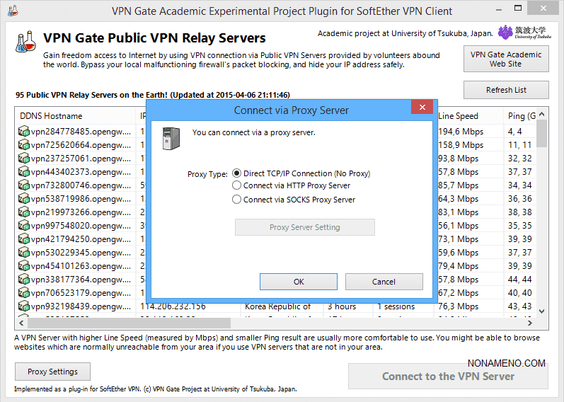The image size is (564, 402).
Task: Click server icon for vpn284778485 row
Action: click(24, 132)
